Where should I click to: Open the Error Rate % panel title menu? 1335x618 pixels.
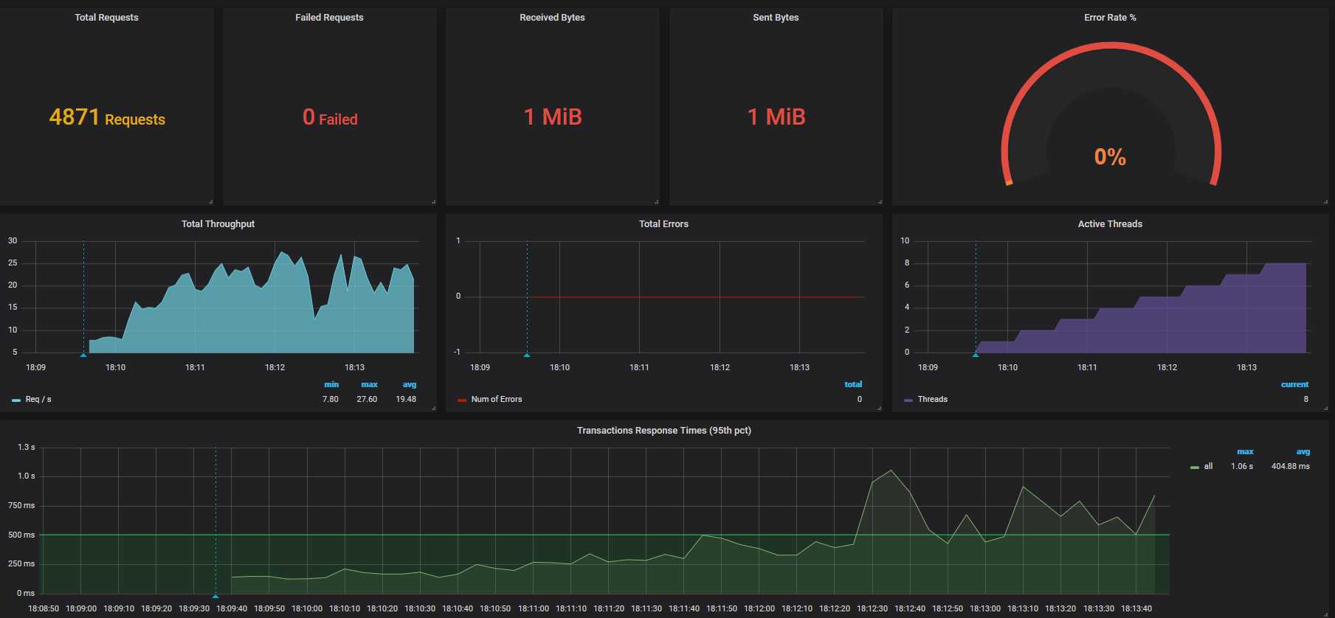click(1110, 18)
